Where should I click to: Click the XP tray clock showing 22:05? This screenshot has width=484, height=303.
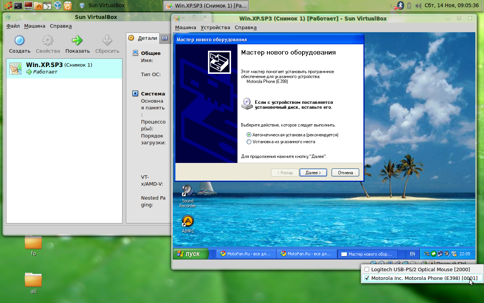point(465,254)
